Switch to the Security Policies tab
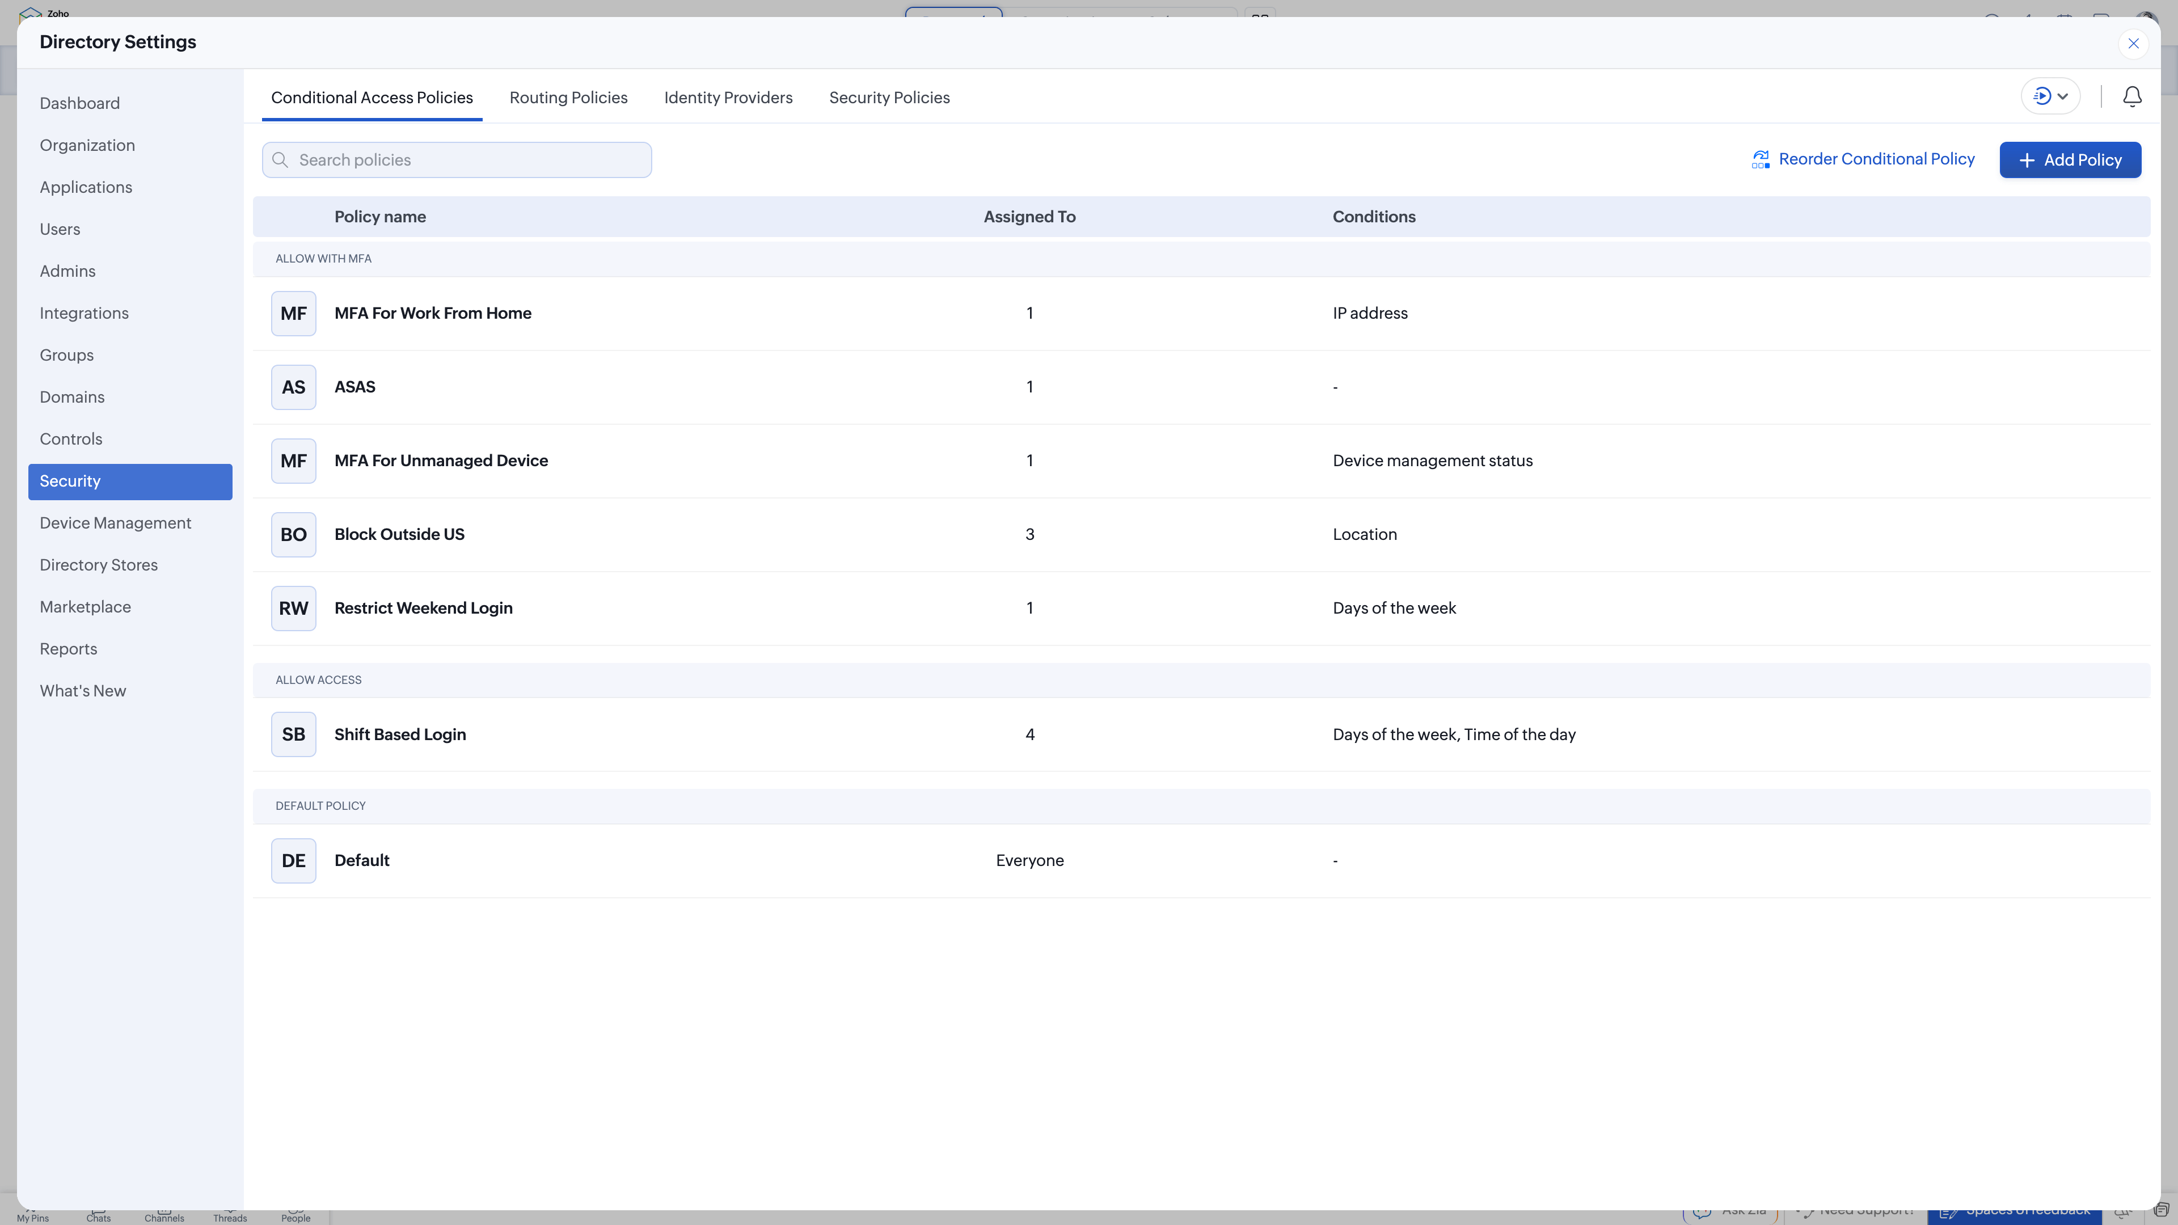Screen dimensions: 2178x1225 889,97
